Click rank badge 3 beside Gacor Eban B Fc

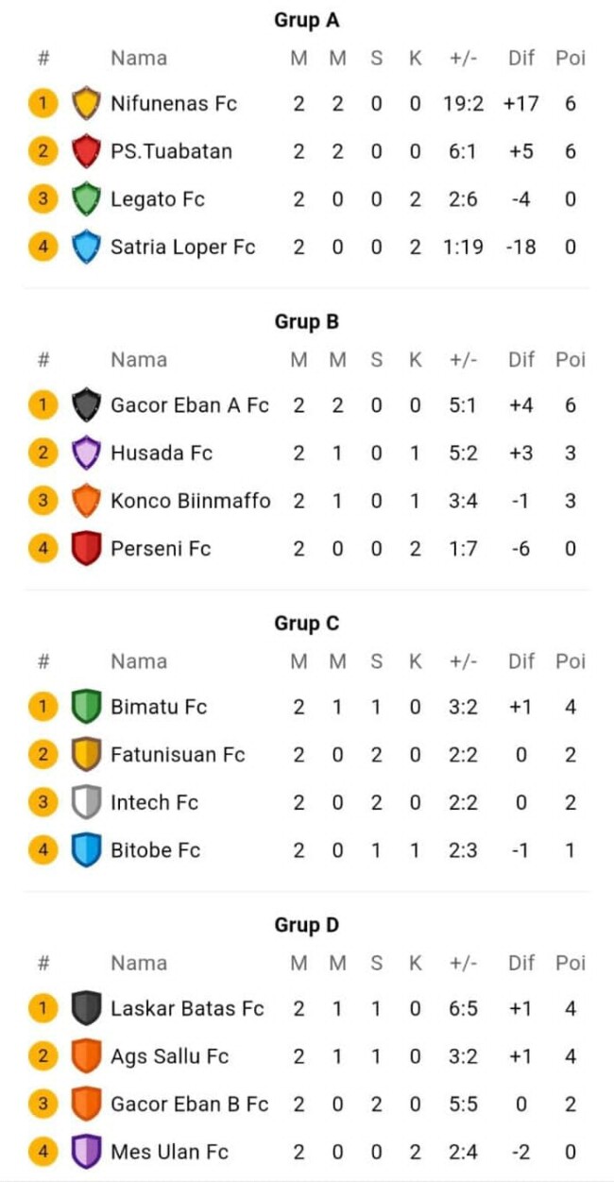[43, 1104]
